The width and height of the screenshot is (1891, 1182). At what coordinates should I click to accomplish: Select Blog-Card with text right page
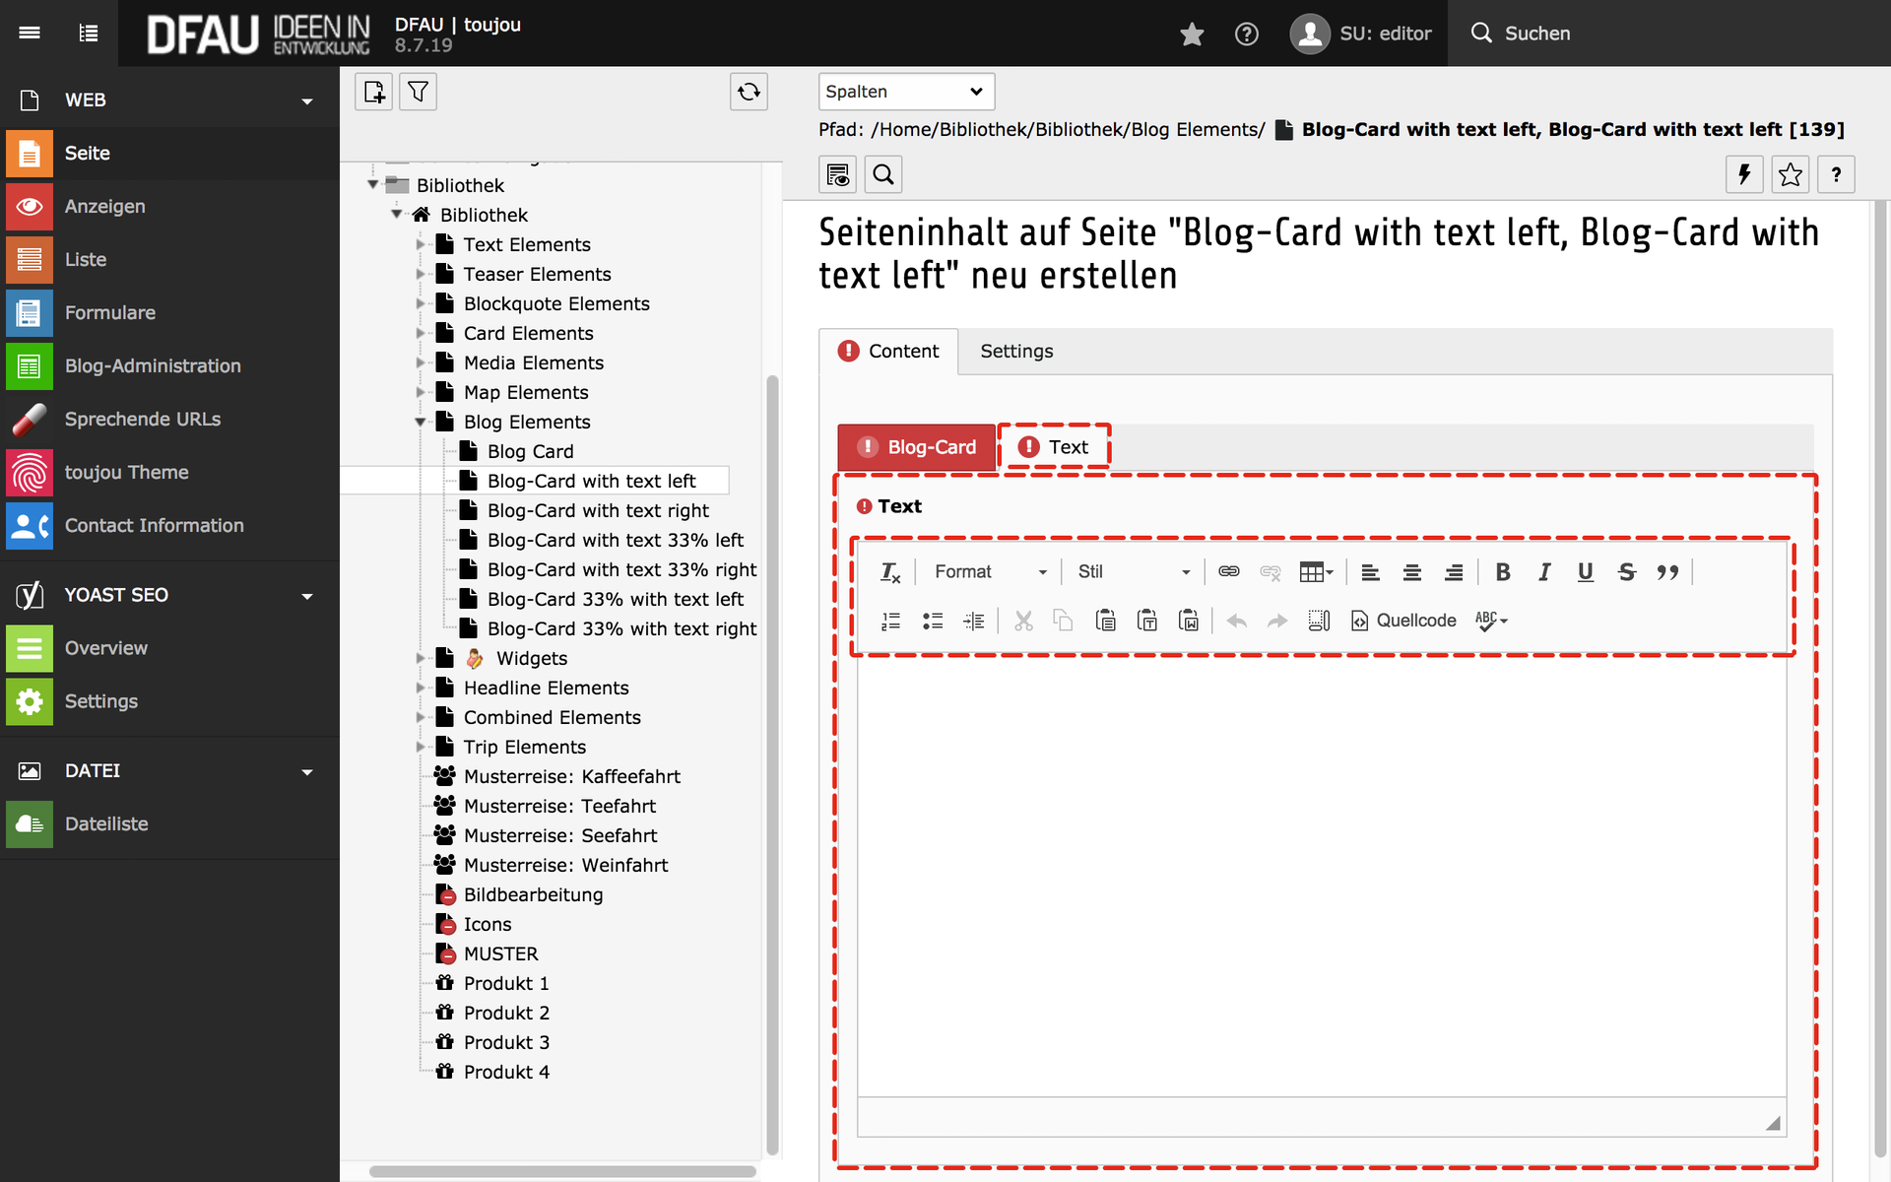tap(598, 510)
